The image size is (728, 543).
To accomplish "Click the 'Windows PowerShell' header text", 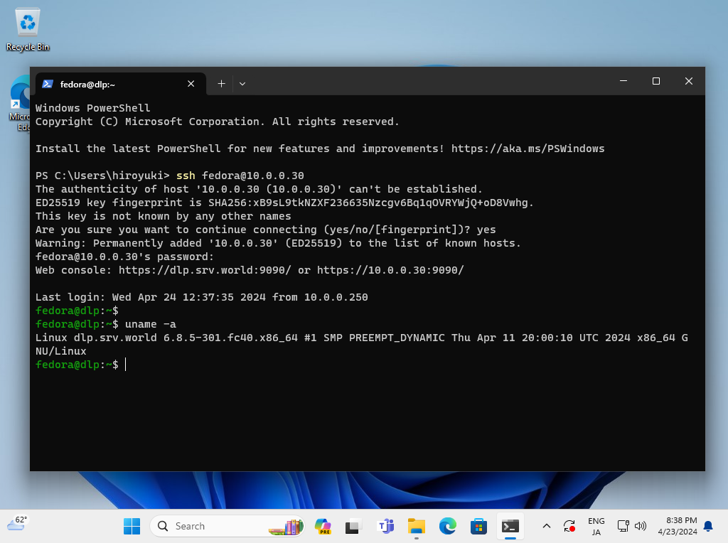I will tap(93, 108).
